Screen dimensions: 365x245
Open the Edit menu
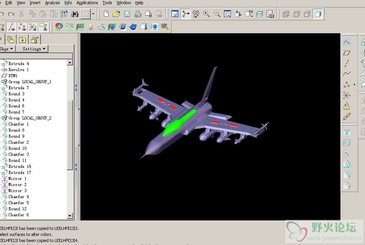pyautogui.click(x=9, y=3)
